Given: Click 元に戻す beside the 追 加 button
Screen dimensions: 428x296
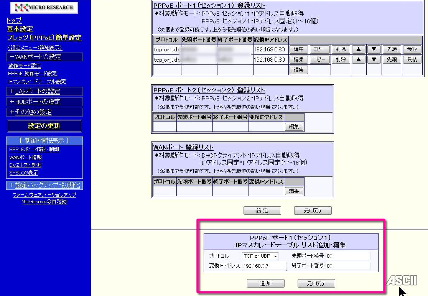Looking at the screenshot, I should pos(316,283).
